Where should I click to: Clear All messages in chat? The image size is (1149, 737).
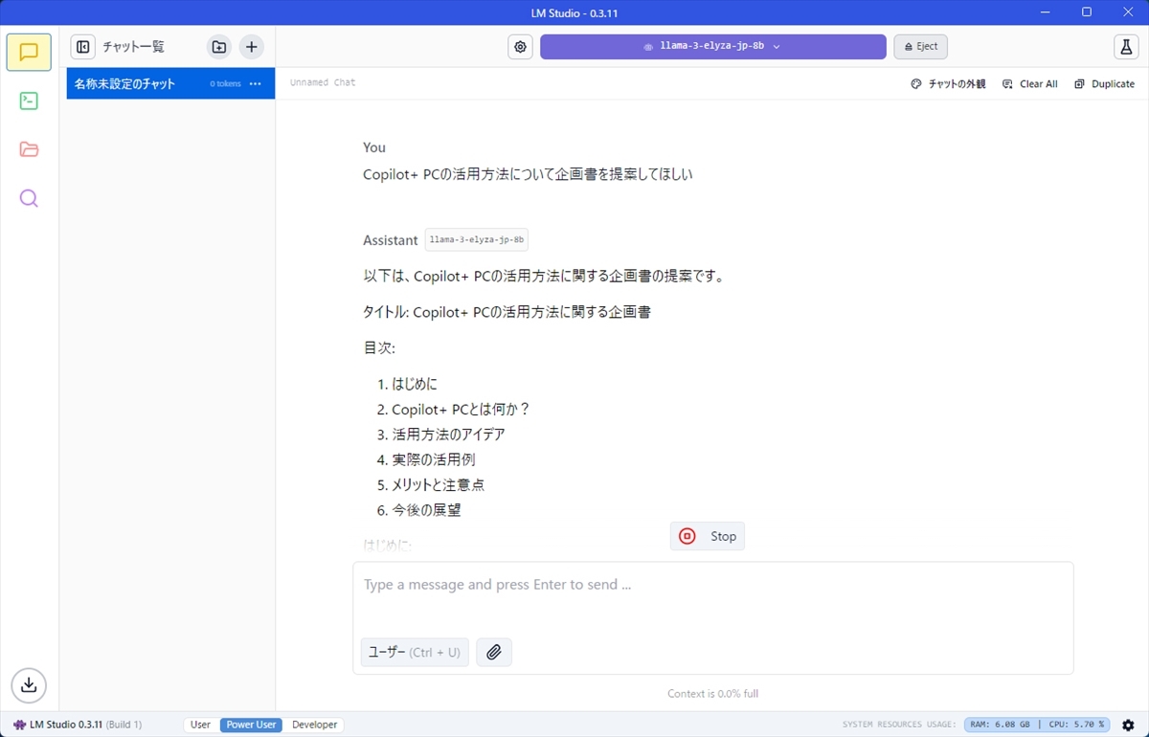point(1030,84)
